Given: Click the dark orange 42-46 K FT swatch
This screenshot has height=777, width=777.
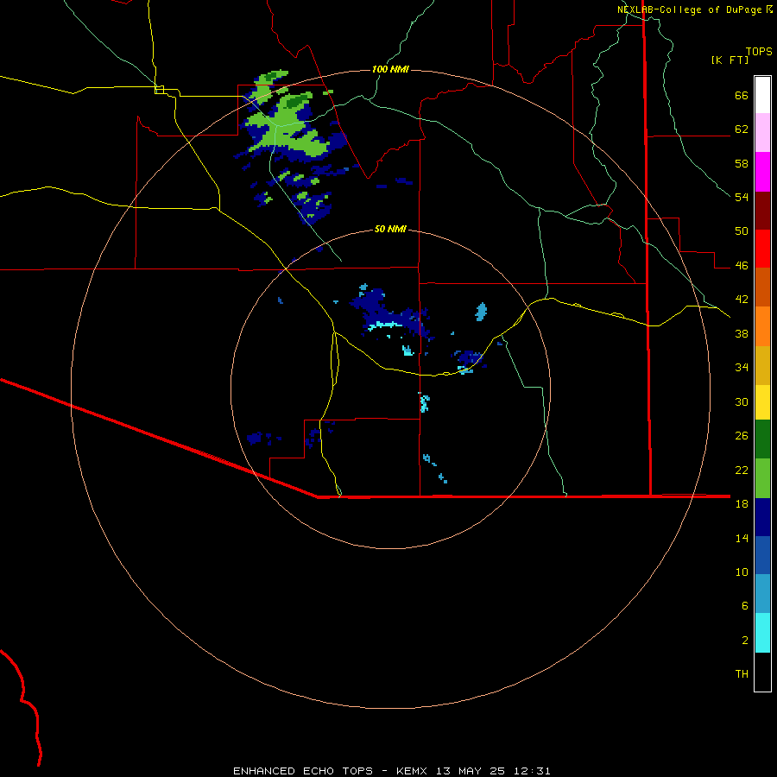Looking at the screenshot, I should coord(762,287).
